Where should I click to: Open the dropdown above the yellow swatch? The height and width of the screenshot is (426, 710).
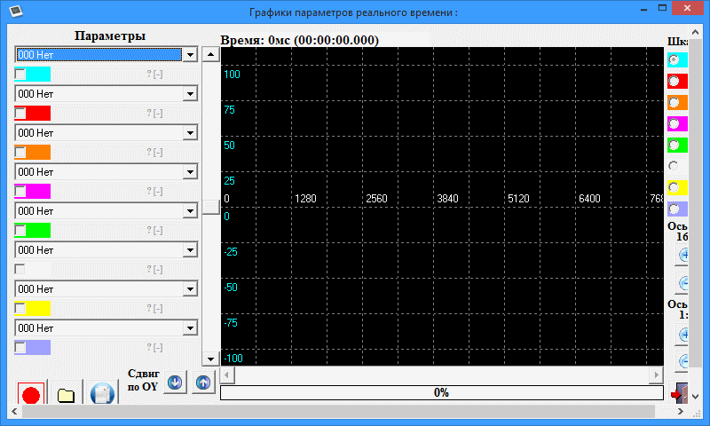(189, 289)
